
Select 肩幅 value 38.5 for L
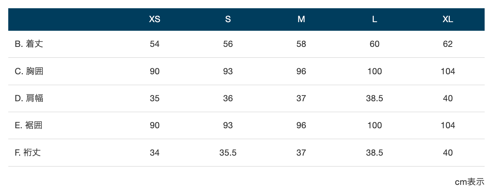(374, 98)
